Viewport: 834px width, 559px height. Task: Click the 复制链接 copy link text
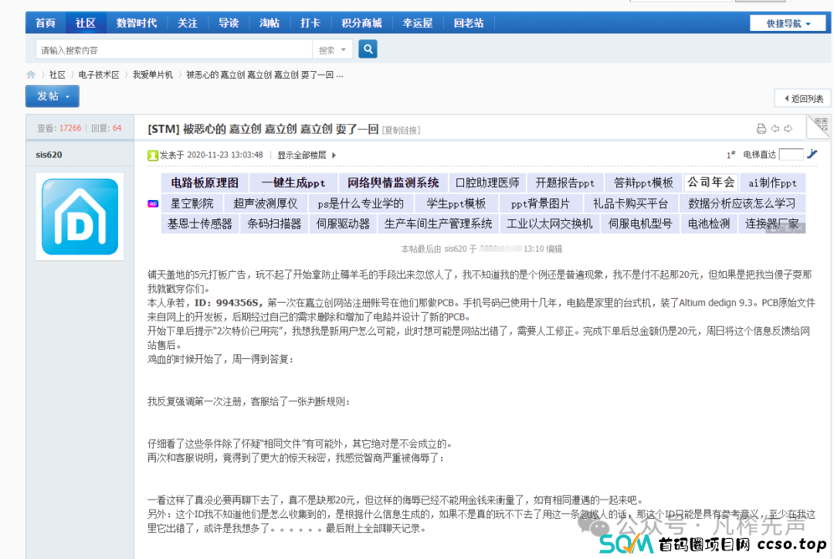(x=401, y=129)
